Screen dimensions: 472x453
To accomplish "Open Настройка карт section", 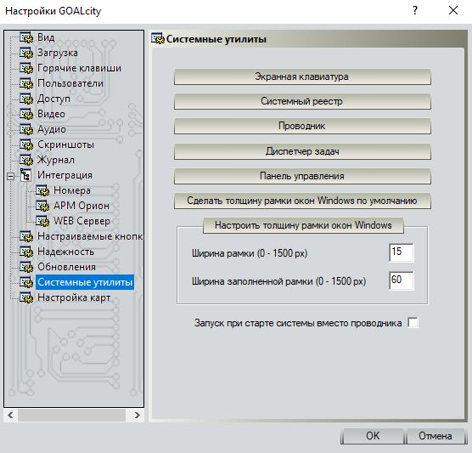I will click(x=74, y=297).
